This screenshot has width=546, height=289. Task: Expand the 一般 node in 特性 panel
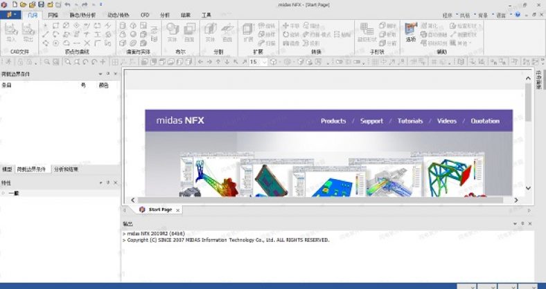pos(3,193)
